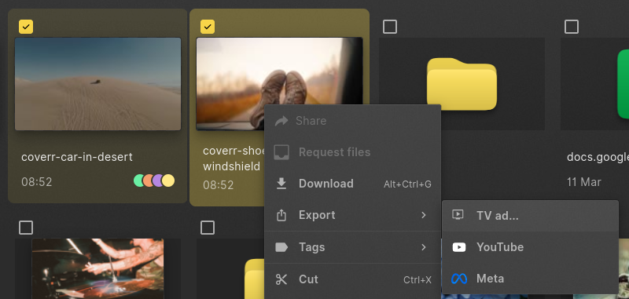Image resolution: width=629 pixels, height=299 pixels.
Task: Choose Request files from the context menu
Action: coord(352,152)
